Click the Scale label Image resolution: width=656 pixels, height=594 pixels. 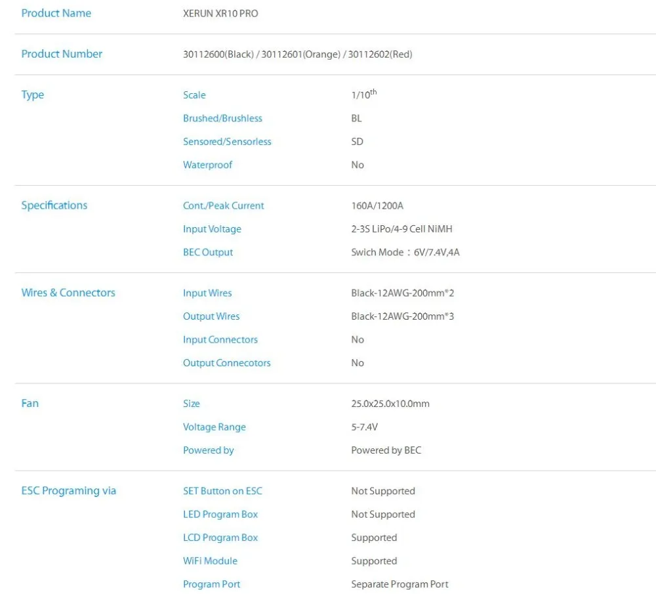pyautogui.click(x=194, y=95)
